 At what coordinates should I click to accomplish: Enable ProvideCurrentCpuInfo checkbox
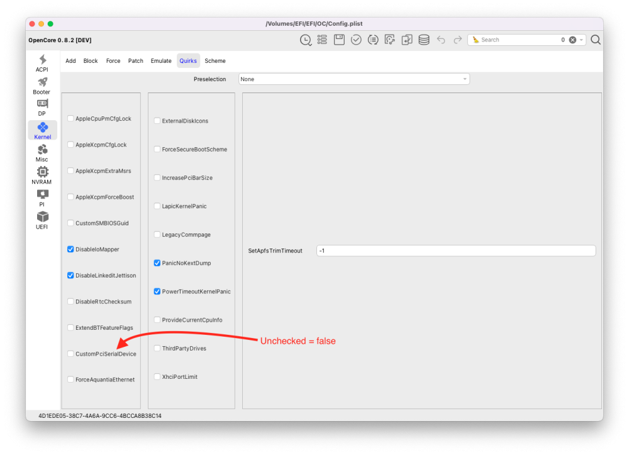157,320
